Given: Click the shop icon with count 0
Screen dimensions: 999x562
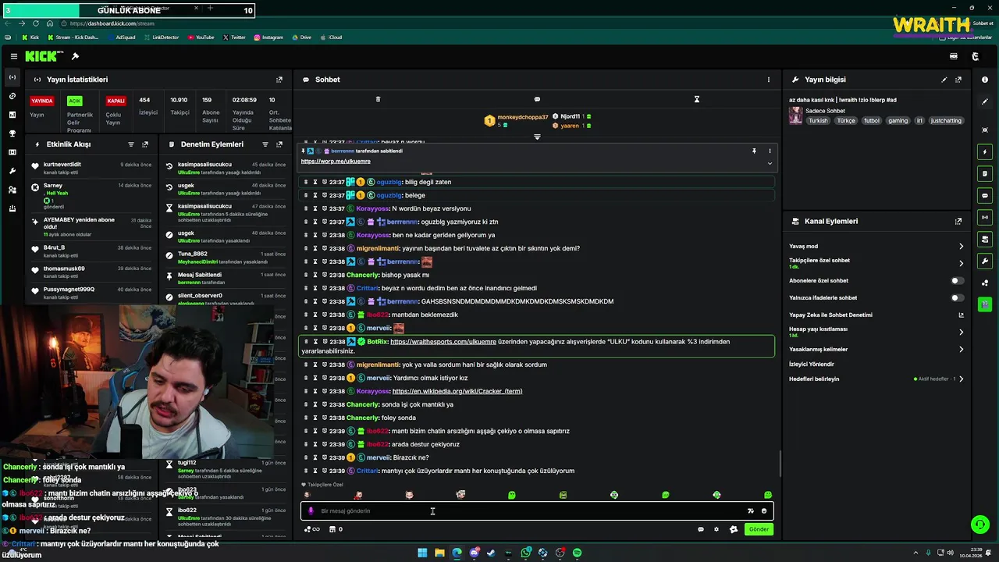Looking at the screenshot, I should 336,529.
